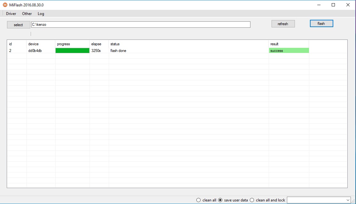This screenshot has height=204, width=356.
Task: Click into the C:\kenzo path field
Action: 141,25
